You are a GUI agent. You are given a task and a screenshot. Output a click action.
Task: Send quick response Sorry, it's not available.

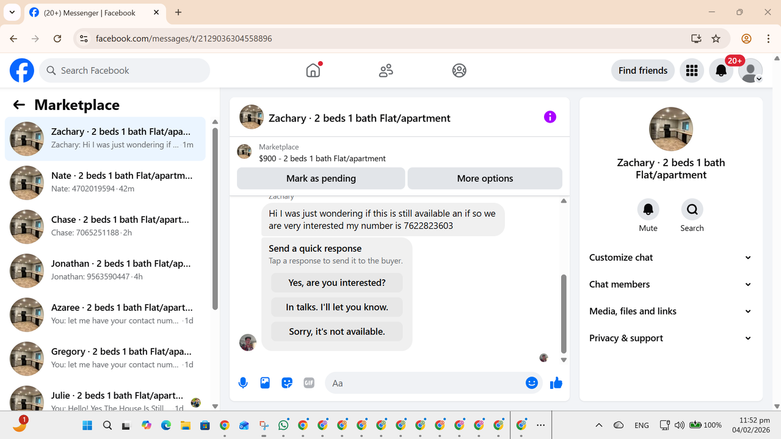click(x=337, y=332)
